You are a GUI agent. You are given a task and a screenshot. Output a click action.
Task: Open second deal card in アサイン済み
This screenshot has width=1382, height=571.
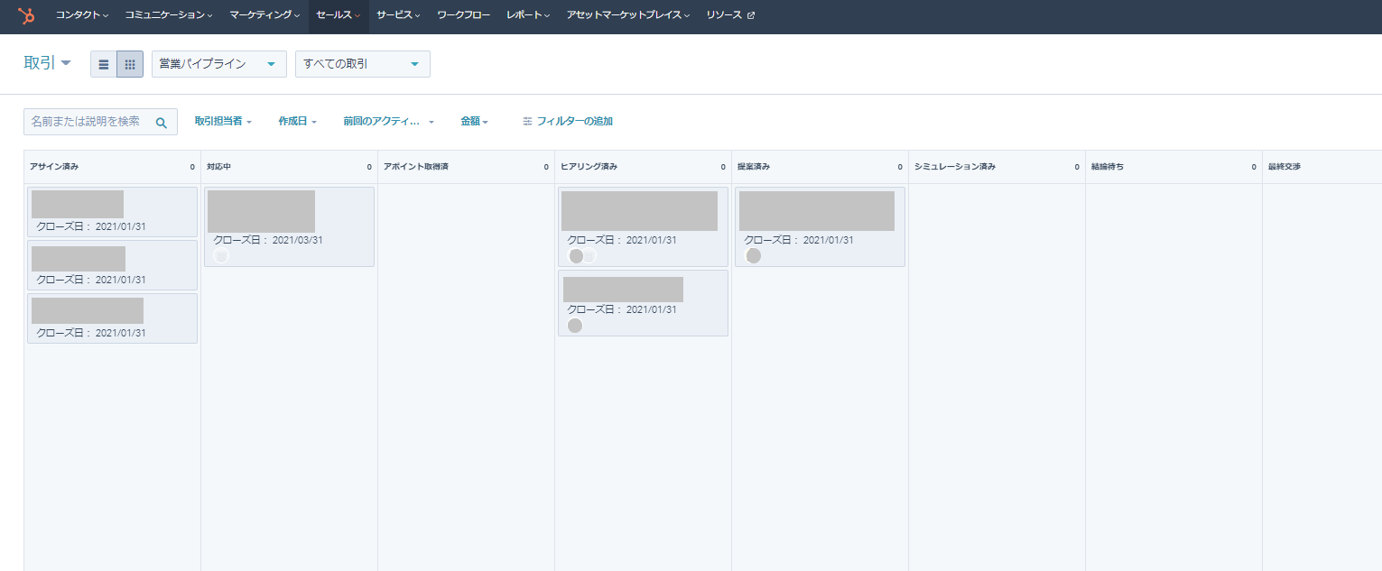coord(112,265)
